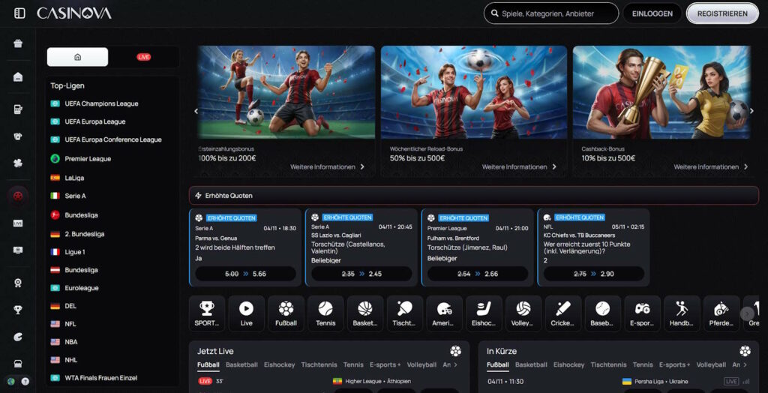Switch to Basketball tab under In Kürze
Viewport: 768px width, 393px height.
click(531, 365)
